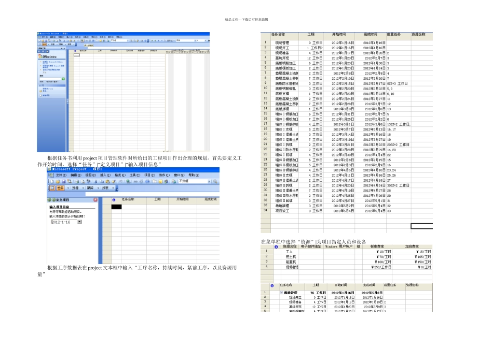This screenshot has height=348, width=493.
Task: Open the 格式(O) menu in lower Project window
Action: coord(120,175)
